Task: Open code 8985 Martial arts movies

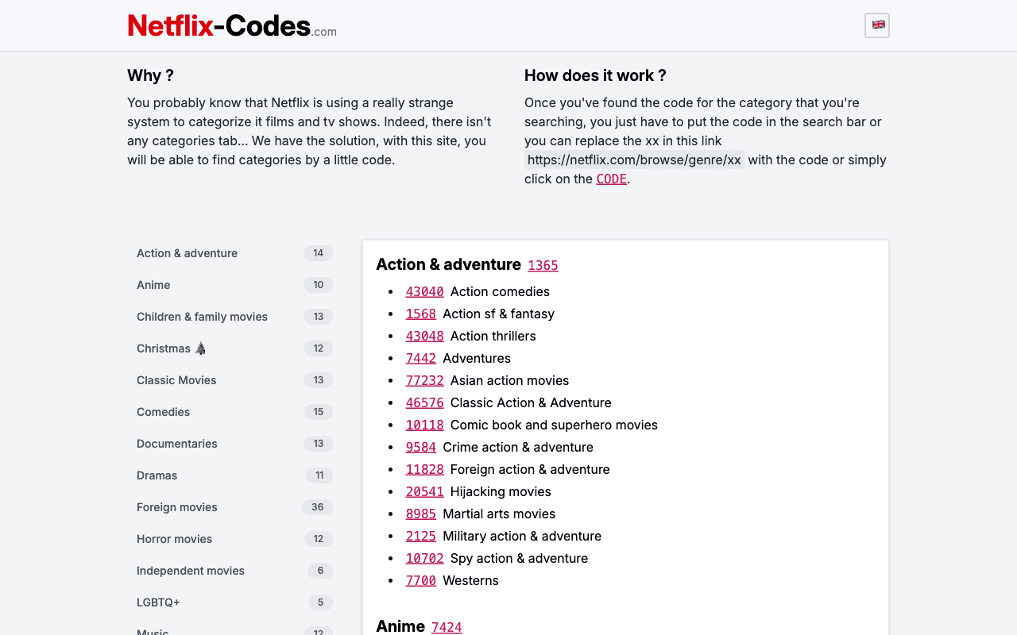Action: point(421,514)
